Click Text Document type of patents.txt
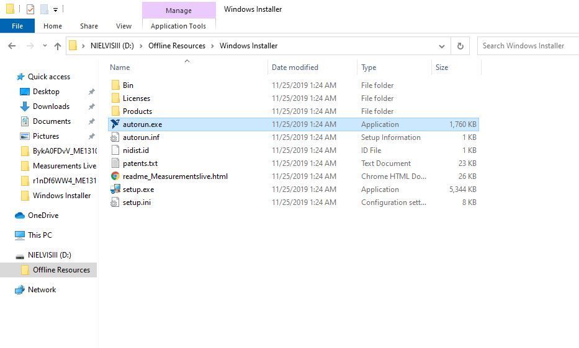579x348 pixels. tap(386, 163)
